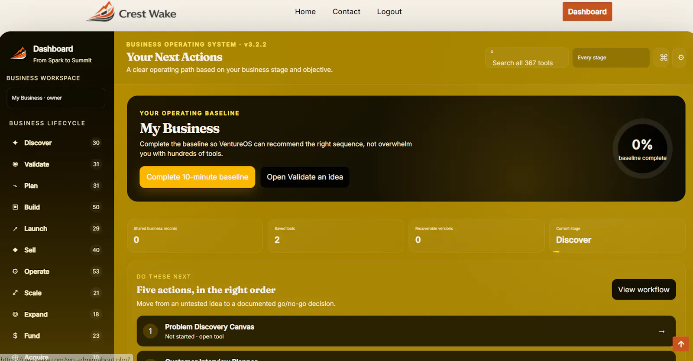Viewport: 693px width, 361px height.
Task: Select the Fund stage dollar icon
Action: pos(15,336)
